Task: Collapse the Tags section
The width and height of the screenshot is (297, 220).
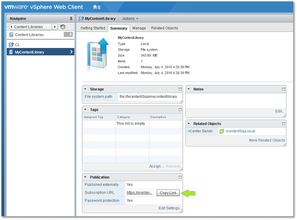Action: tap(85, 109)
